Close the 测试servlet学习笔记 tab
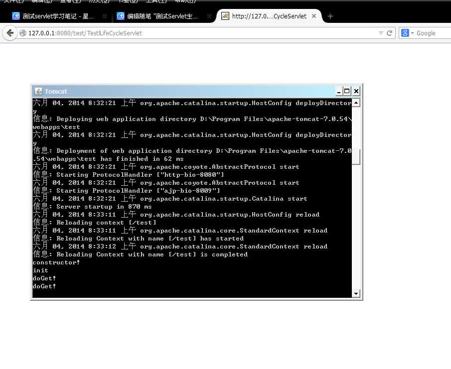Viewport: 451px width, 369px height. point(105,16)
